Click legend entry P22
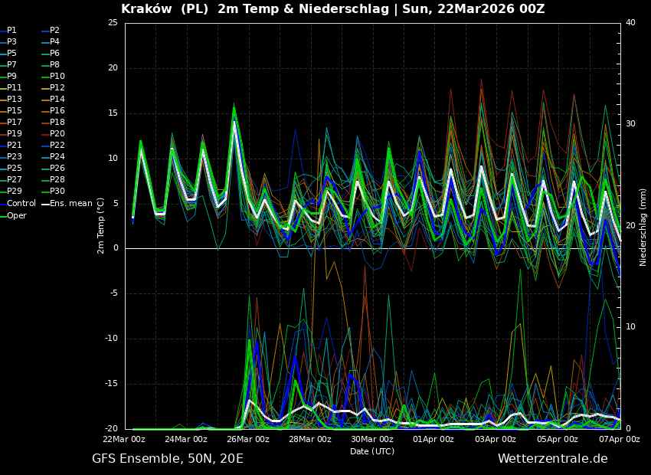Screen dimensions: 651x475 pos(53,145)
